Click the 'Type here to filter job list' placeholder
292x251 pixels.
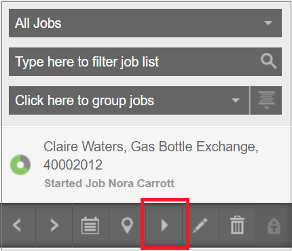pyautogui.click(x=87, y=62)
